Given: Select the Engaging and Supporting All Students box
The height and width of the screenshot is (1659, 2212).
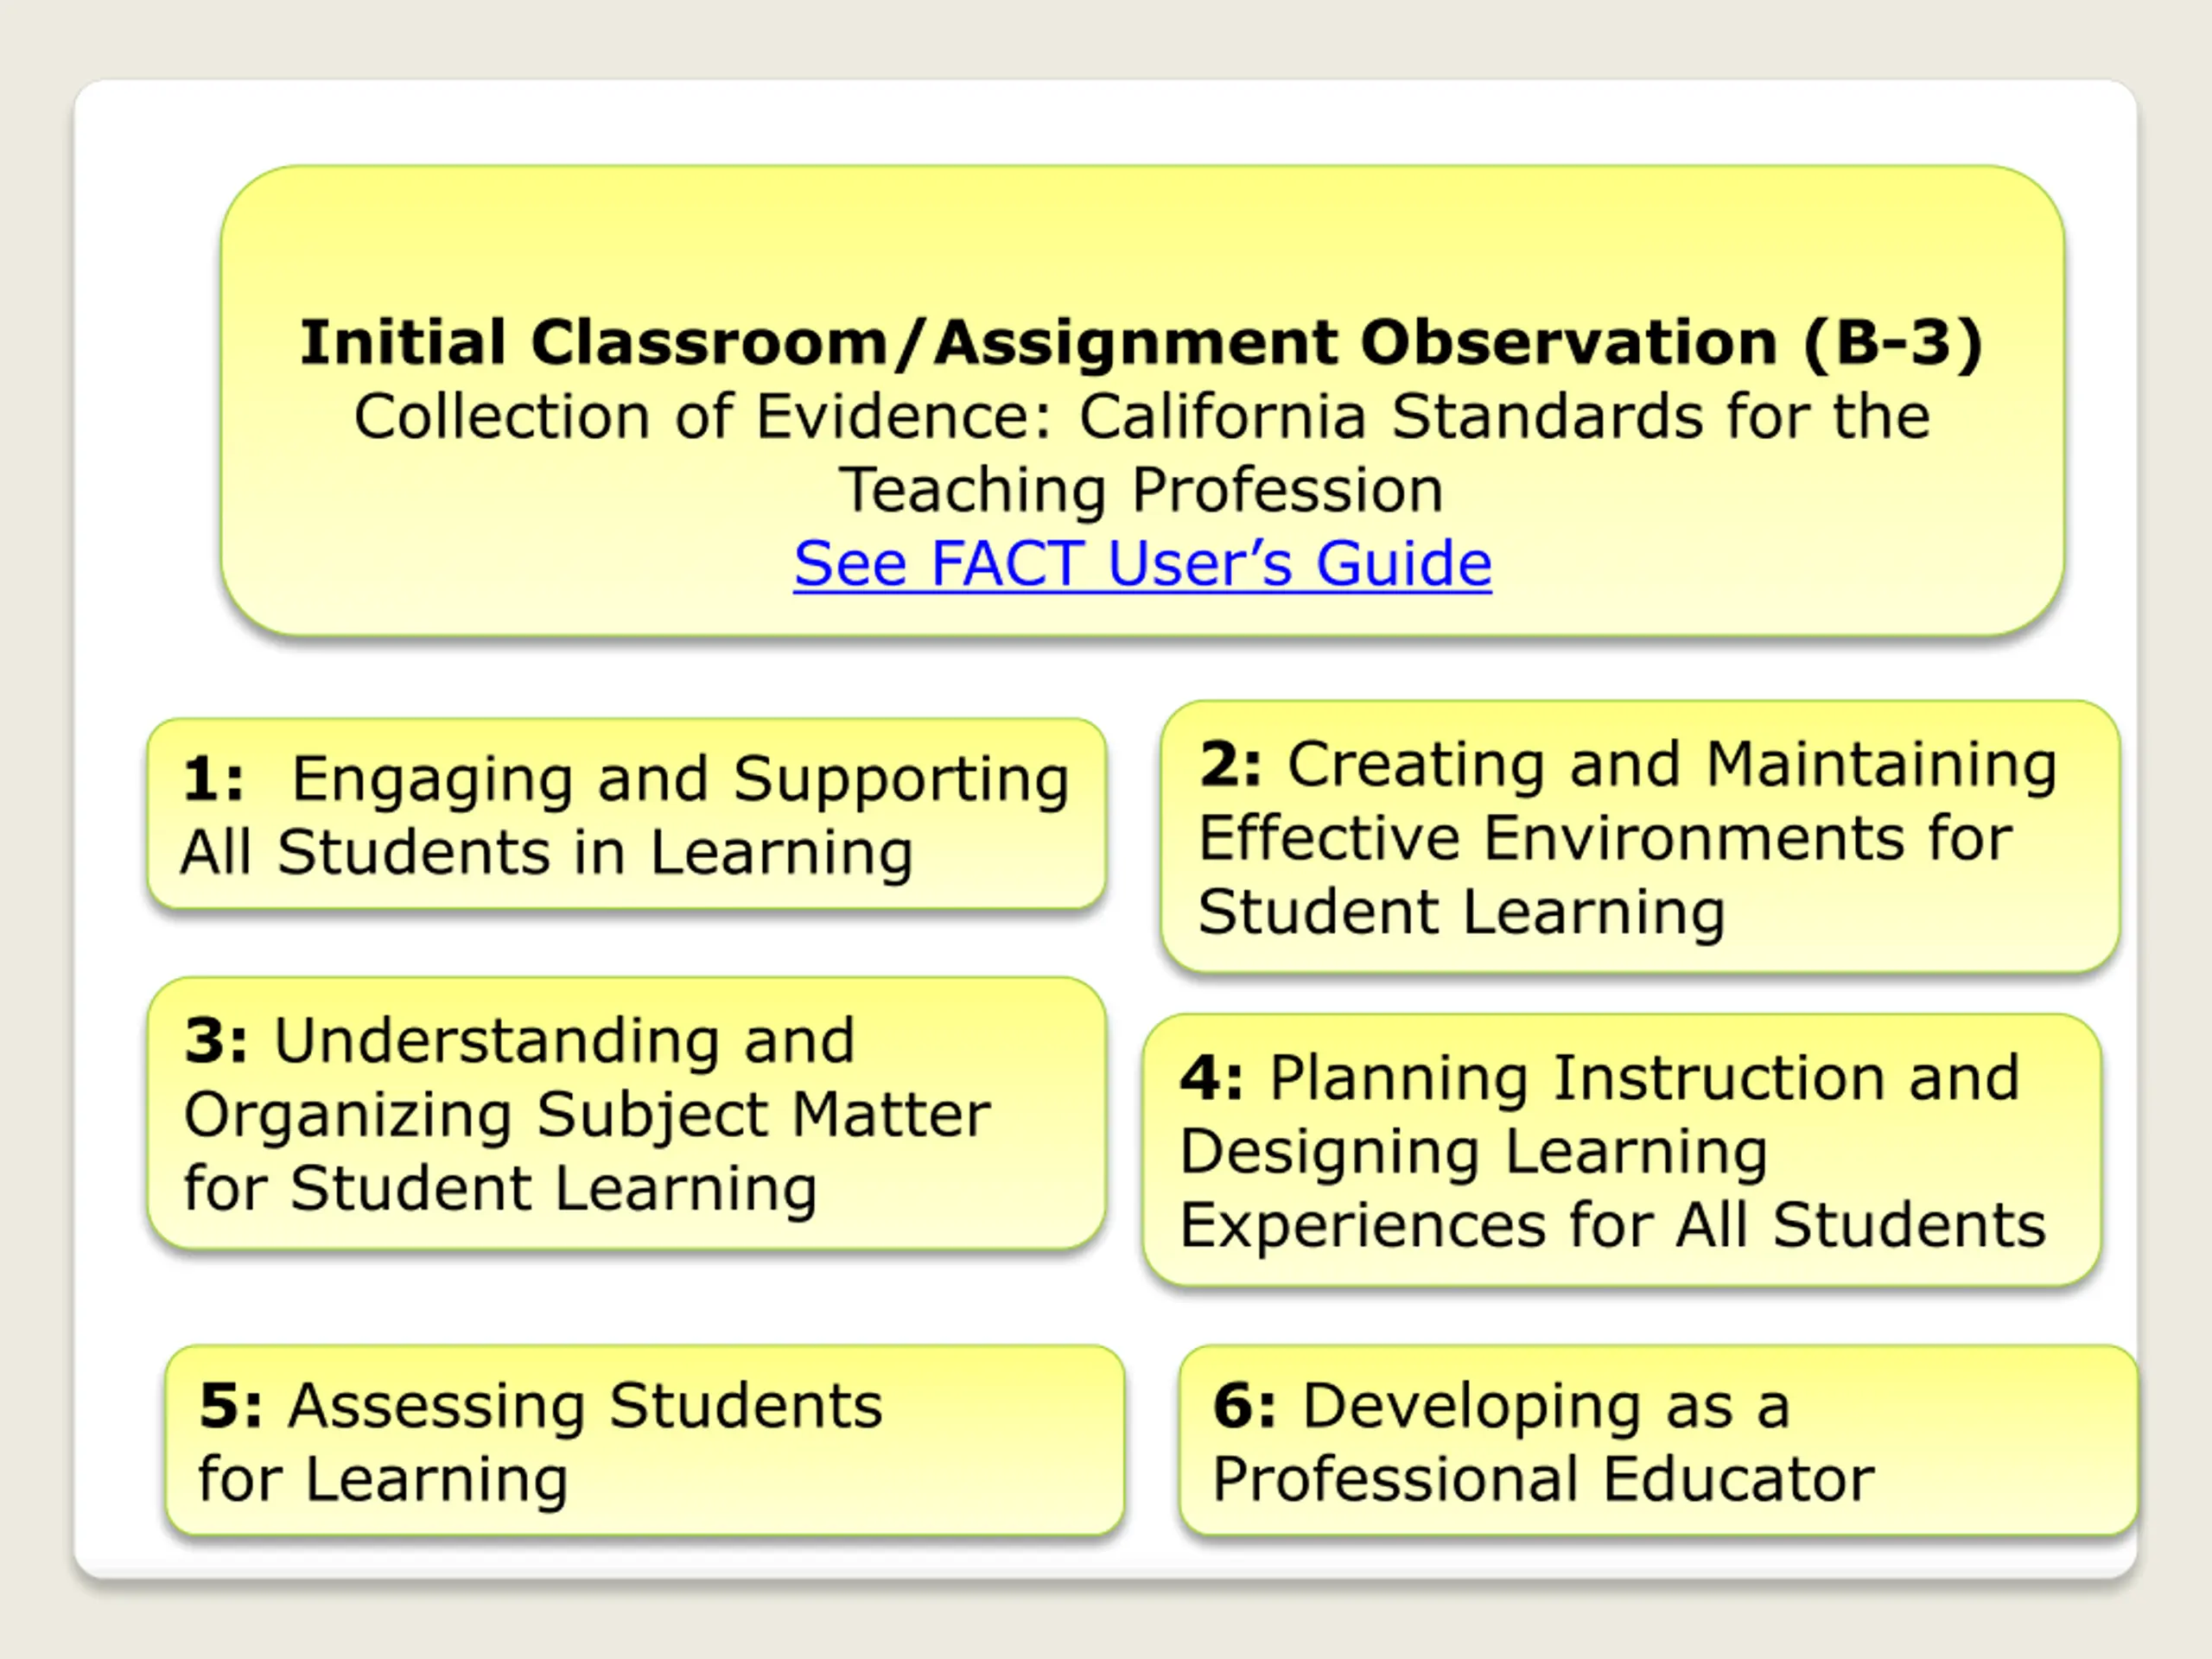Looking at the screenshot, I should click(626, 814).
